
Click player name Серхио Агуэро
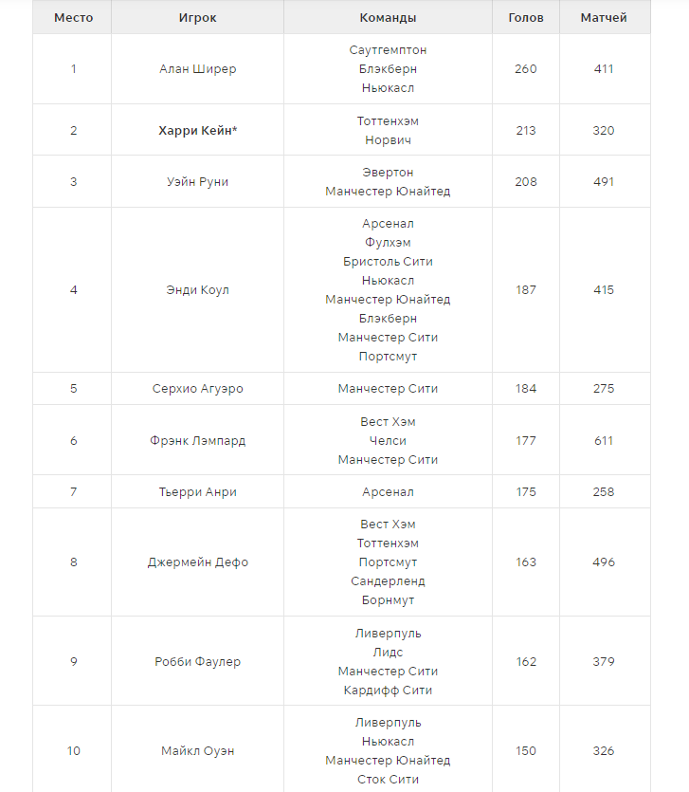pos(197,389)
